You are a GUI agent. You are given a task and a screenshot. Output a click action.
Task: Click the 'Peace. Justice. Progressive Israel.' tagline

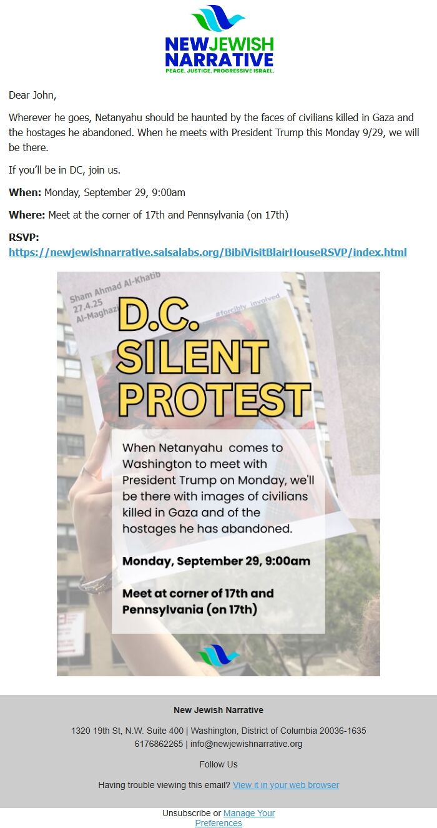click(x=219, y=71)
